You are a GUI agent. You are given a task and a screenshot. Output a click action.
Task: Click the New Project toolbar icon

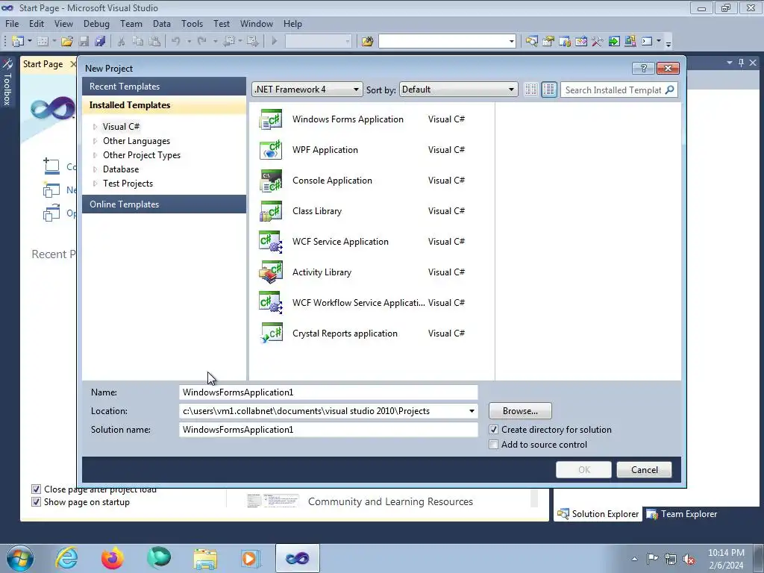pyautogui.click(x=18, y=42)
